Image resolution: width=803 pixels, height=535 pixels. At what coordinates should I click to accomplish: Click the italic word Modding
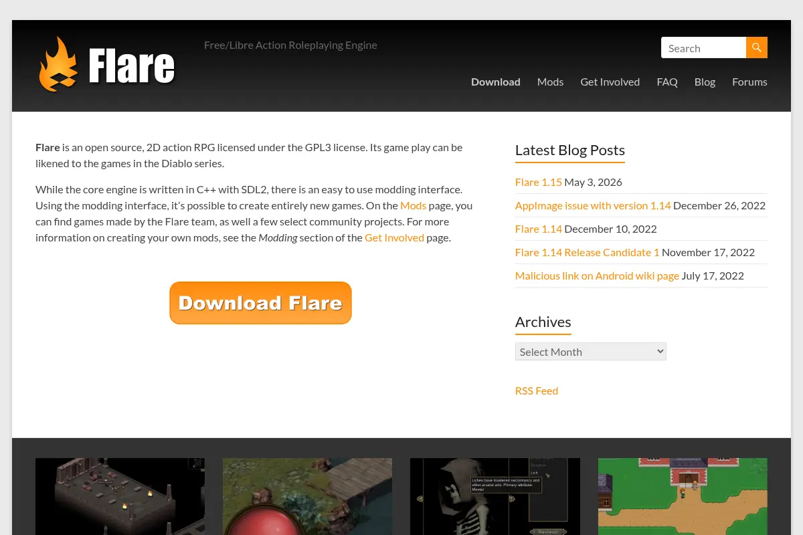coord(278,237)
